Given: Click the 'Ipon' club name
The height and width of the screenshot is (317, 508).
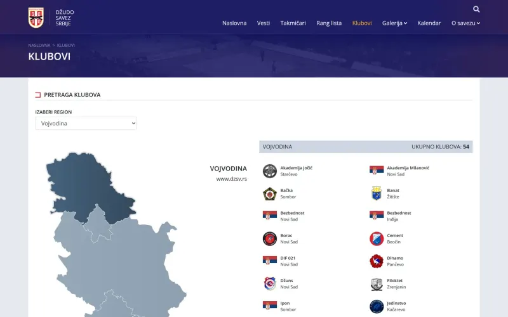Looking at the screenshot, I should click(x=284, y=303).
